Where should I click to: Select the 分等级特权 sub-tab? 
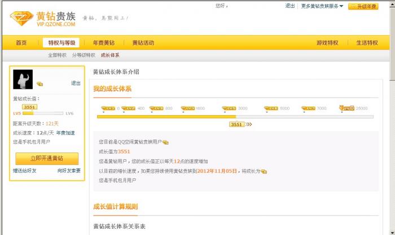(84, 55)
